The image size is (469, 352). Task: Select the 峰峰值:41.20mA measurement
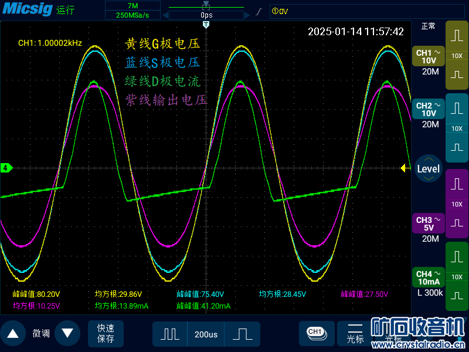click(x=203, y=306)
